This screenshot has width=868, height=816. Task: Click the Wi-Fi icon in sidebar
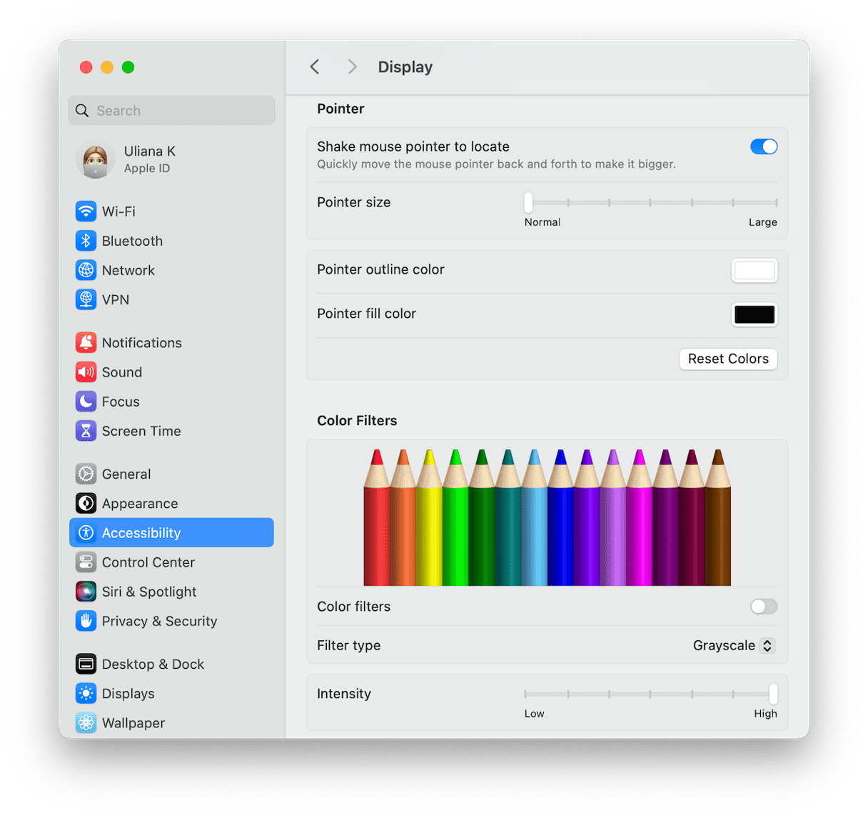(x=86, y=212)
